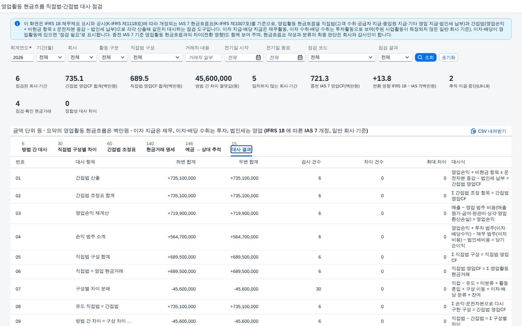Click the 회계연도 input field
The width and height of the screenshot is (522, 326).
pos(22,57)
